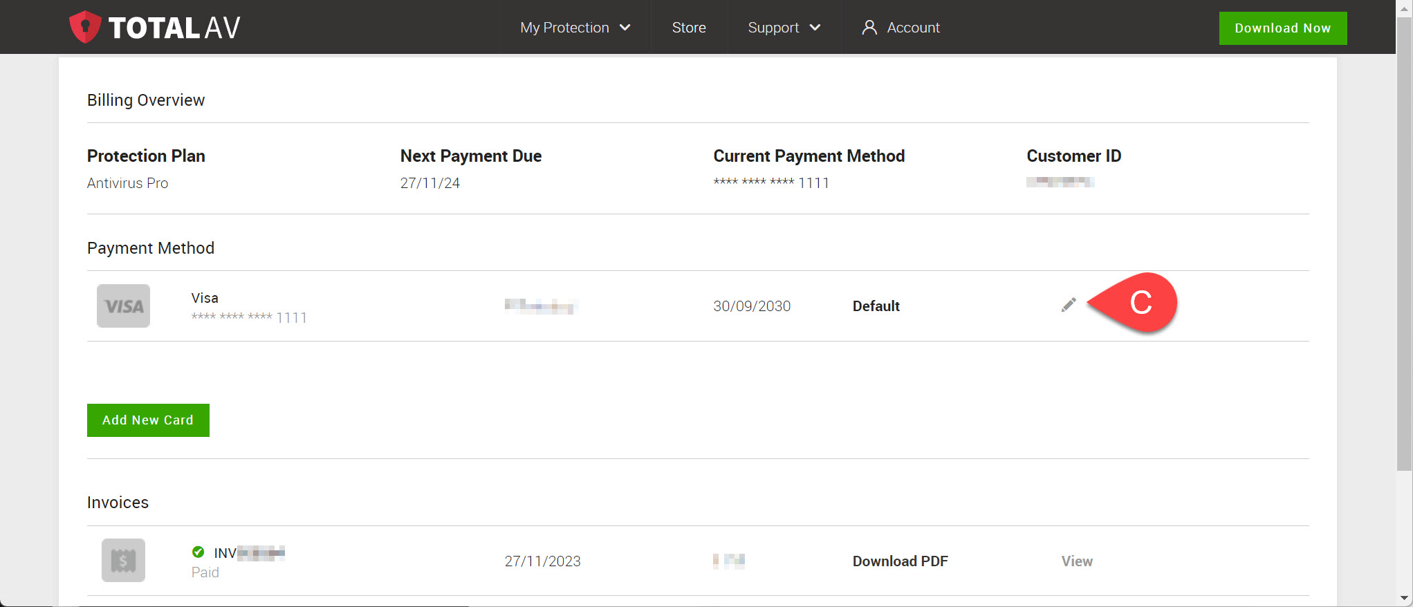
Task: Click the current payment method card number
Action: tap(771, 183)
